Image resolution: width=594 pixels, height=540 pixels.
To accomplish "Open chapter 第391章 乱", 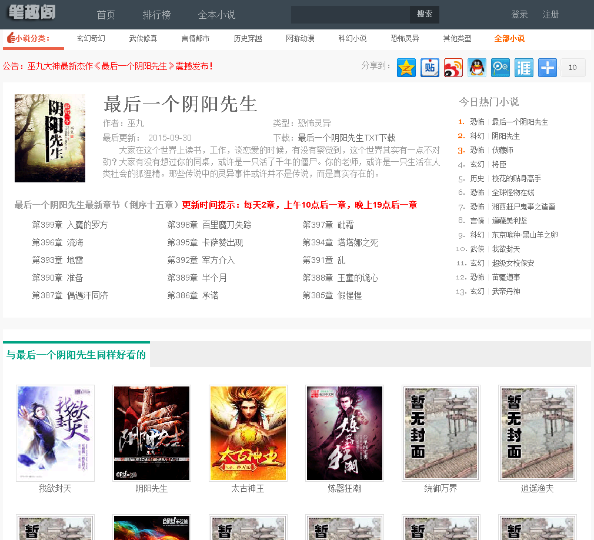I will click(323, 260).
